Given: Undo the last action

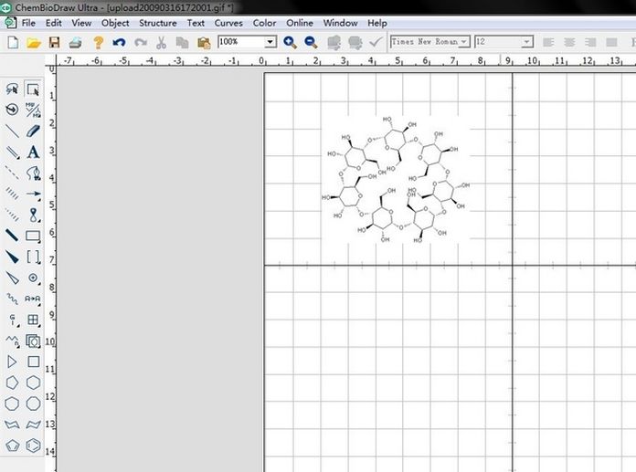Looking at the screenshot, I should [x=119, y=42].
